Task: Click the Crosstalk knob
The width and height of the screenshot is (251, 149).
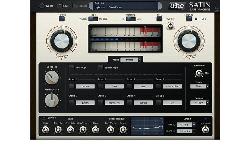Action: (71, 130)
